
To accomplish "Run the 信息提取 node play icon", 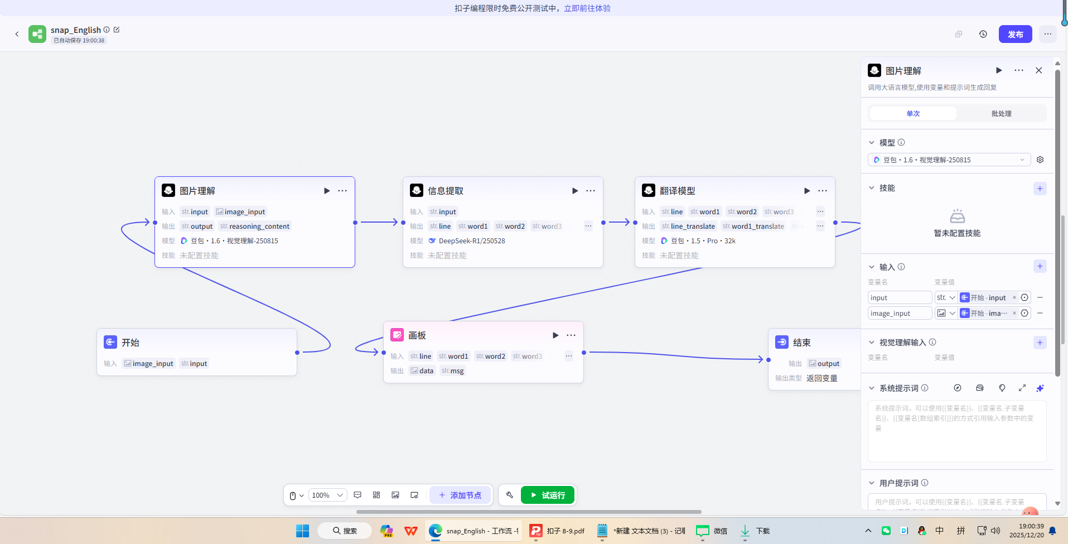I will point(575,191).
